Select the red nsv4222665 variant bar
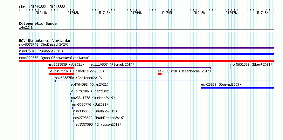Viewport: 283px width, 140px height. click(x=146, y=61)
